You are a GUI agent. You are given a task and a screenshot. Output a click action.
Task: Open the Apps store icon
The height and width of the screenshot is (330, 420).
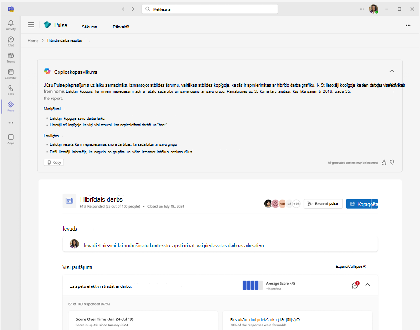click(x=11, y=139)
